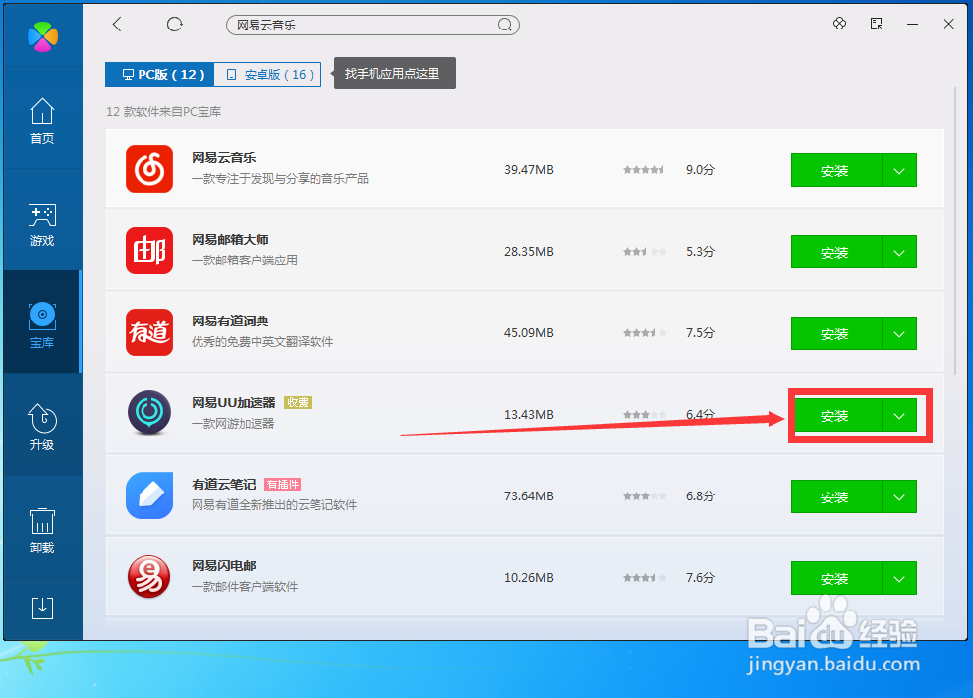This screenshot has width=973, height=698.
Task: Click the 网易UU加速器 app icon
Action: coord(149,413)
